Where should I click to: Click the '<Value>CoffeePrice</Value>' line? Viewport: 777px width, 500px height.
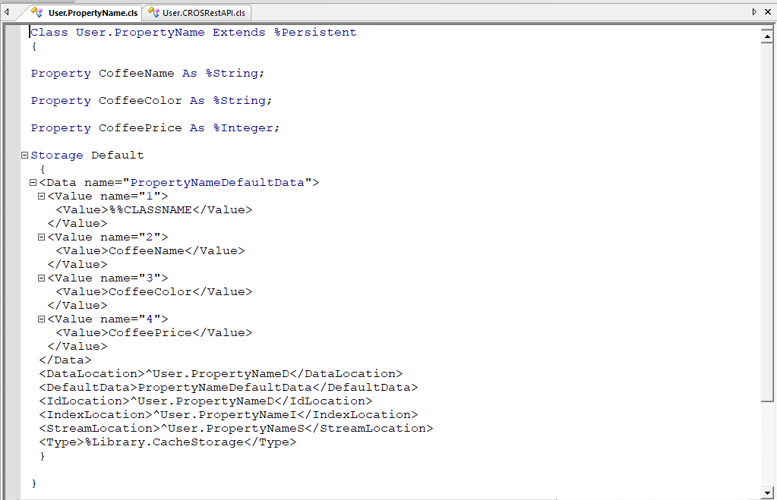154,332
